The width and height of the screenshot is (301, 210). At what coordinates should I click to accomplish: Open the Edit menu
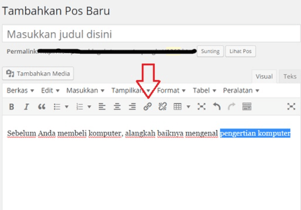pos(50,90)
